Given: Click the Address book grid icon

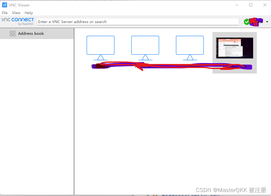Looking at the screenshot, I should [13, 34].
